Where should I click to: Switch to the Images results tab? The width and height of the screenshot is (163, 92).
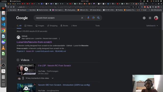(x=40, y=26)
